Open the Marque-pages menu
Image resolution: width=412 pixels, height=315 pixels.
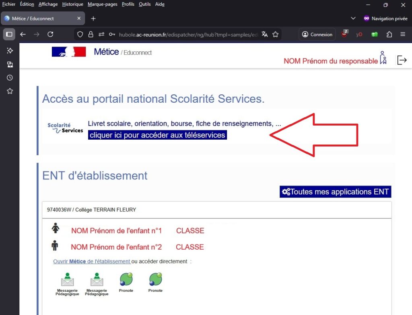(103, 4)
